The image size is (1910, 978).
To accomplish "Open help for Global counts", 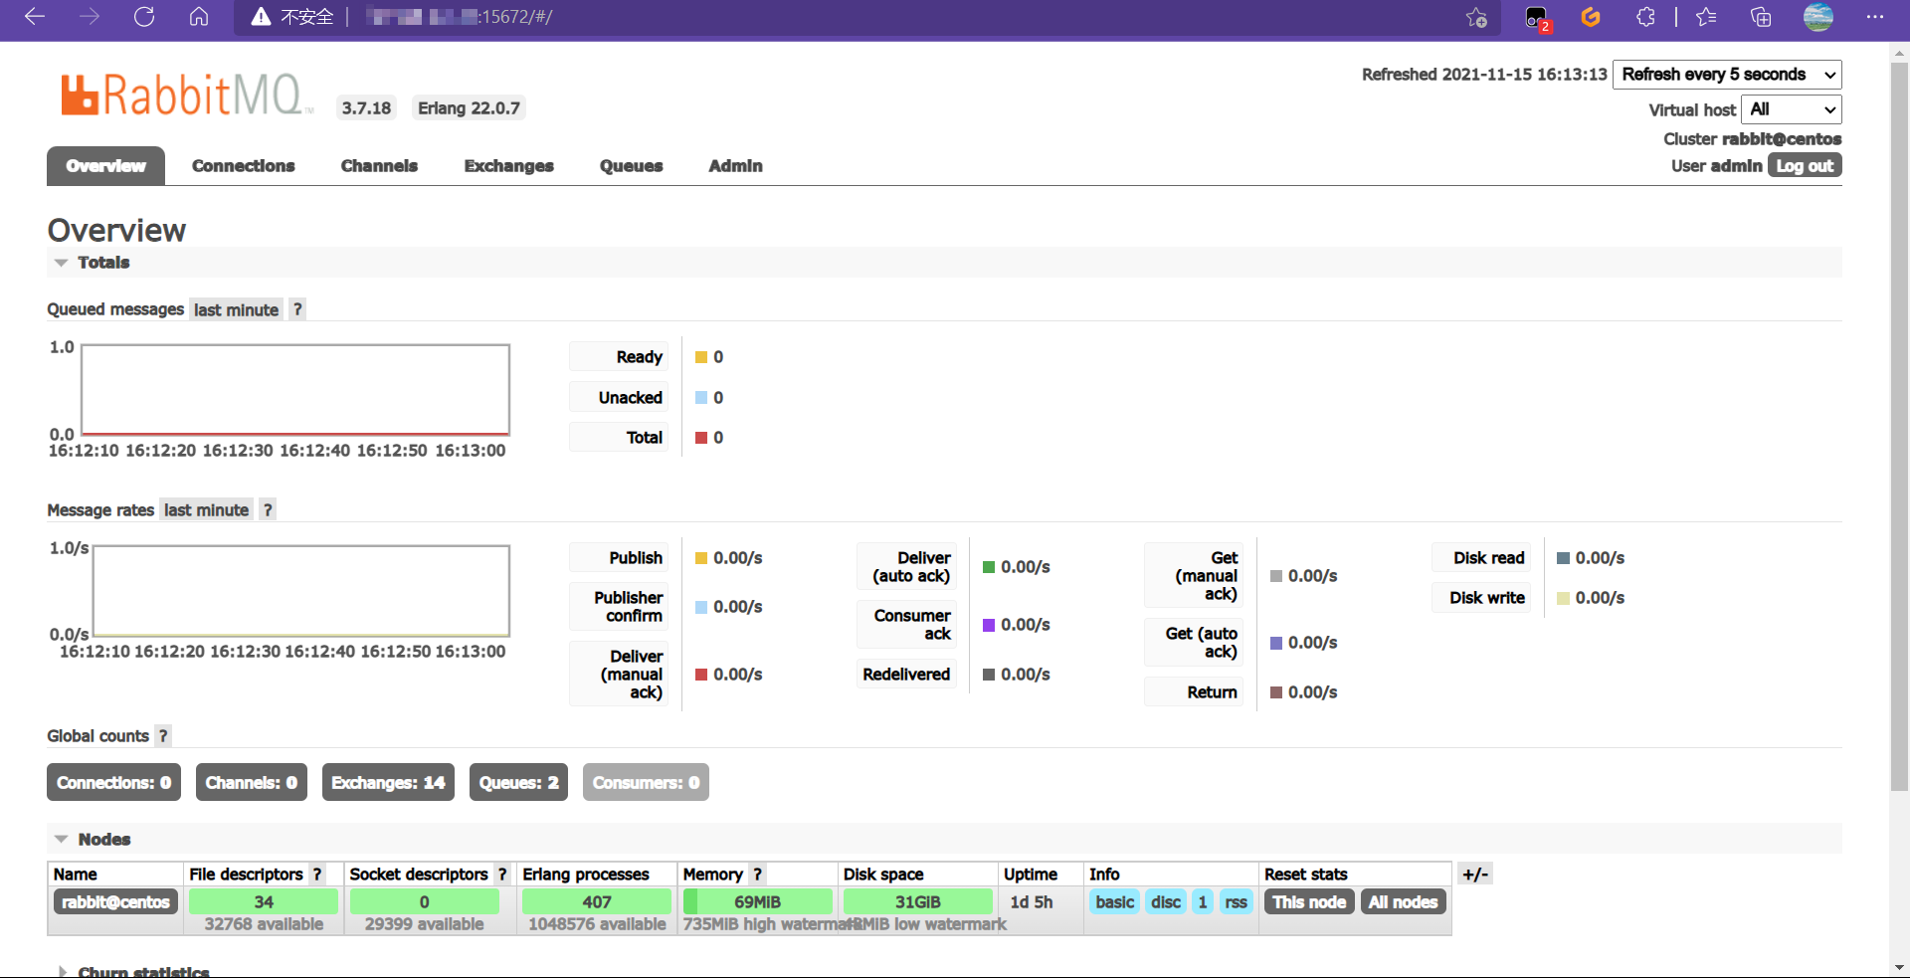I will (163, 736).
